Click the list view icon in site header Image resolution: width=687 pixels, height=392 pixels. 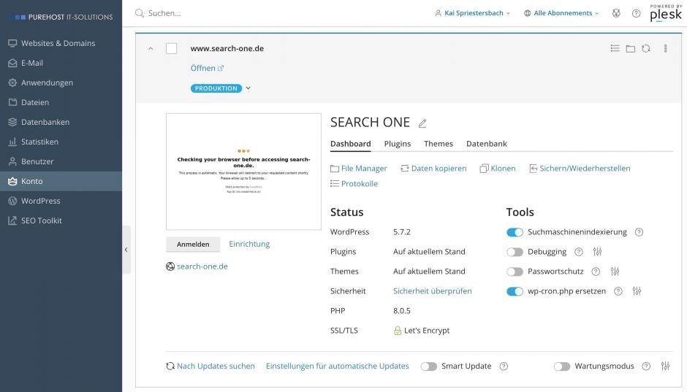click(x=615, y=49)
